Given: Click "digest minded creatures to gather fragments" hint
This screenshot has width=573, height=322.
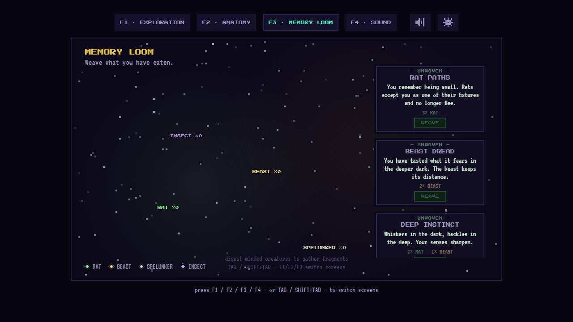Looking at the screenshot, I should pyautogui.click(x=286, y=259).
